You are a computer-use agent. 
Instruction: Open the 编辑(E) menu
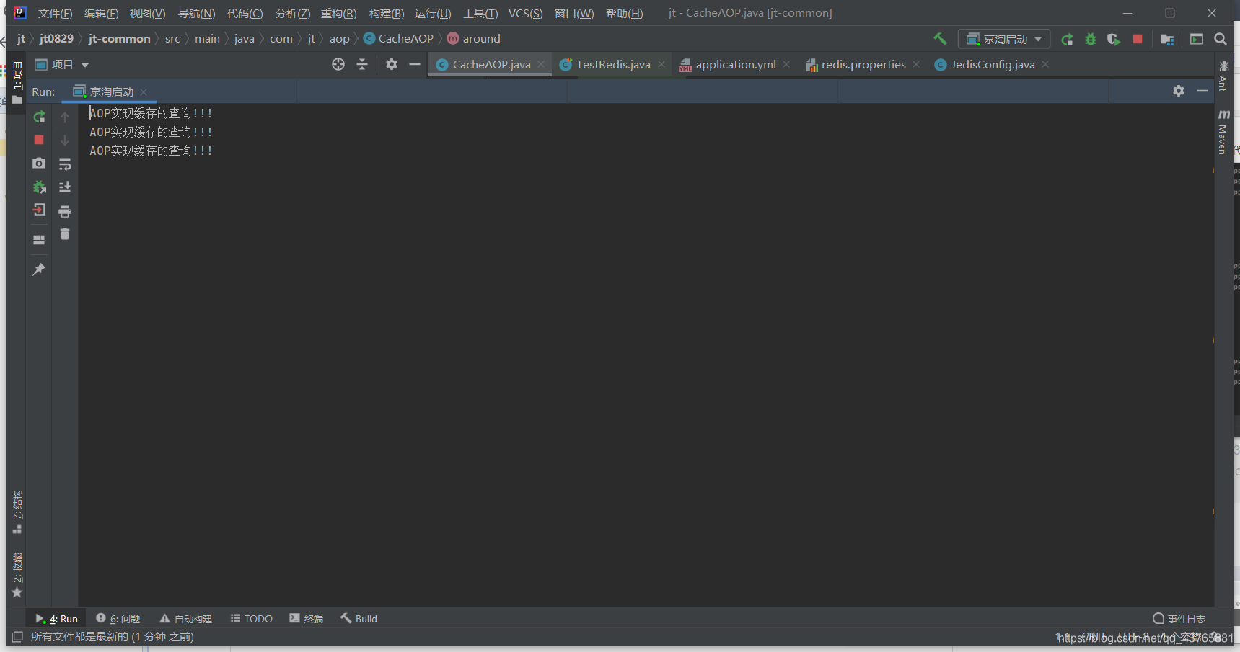point(101,13)
